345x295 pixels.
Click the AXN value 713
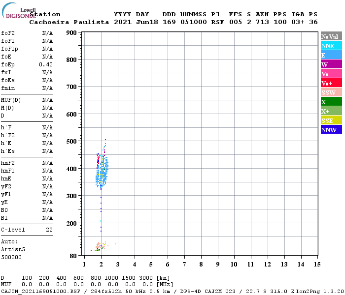[x=262, y=22]
